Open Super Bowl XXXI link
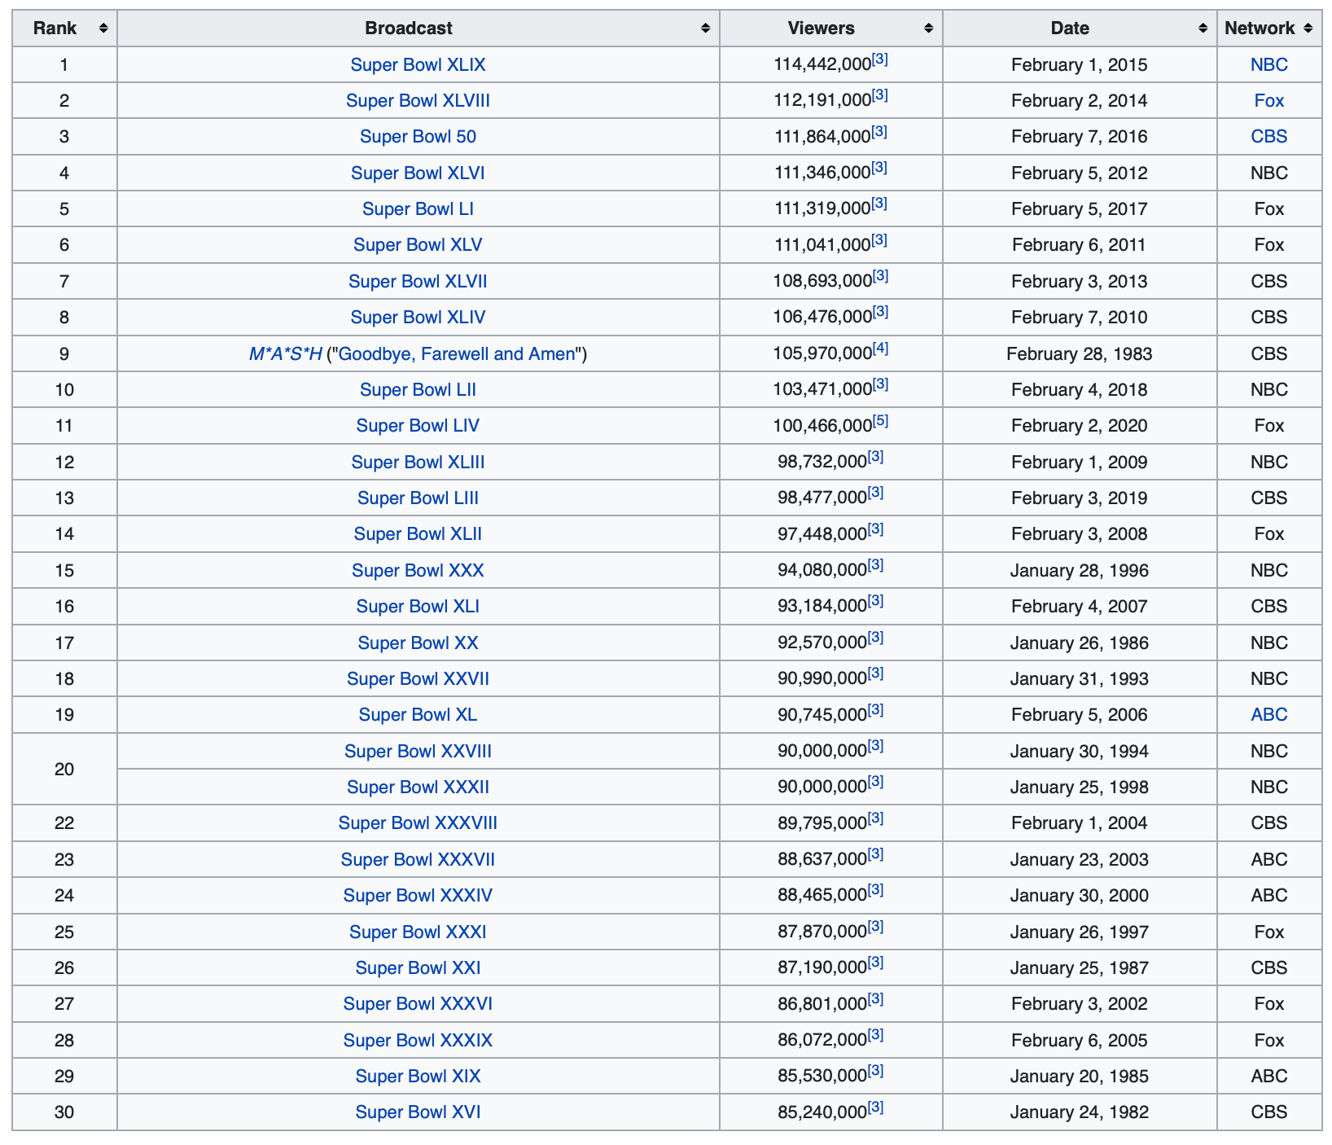The image size is (1332, 1145). click(x=418, y=932)
